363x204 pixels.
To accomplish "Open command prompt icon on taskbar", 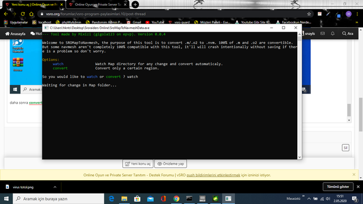I will pos(189,199).
